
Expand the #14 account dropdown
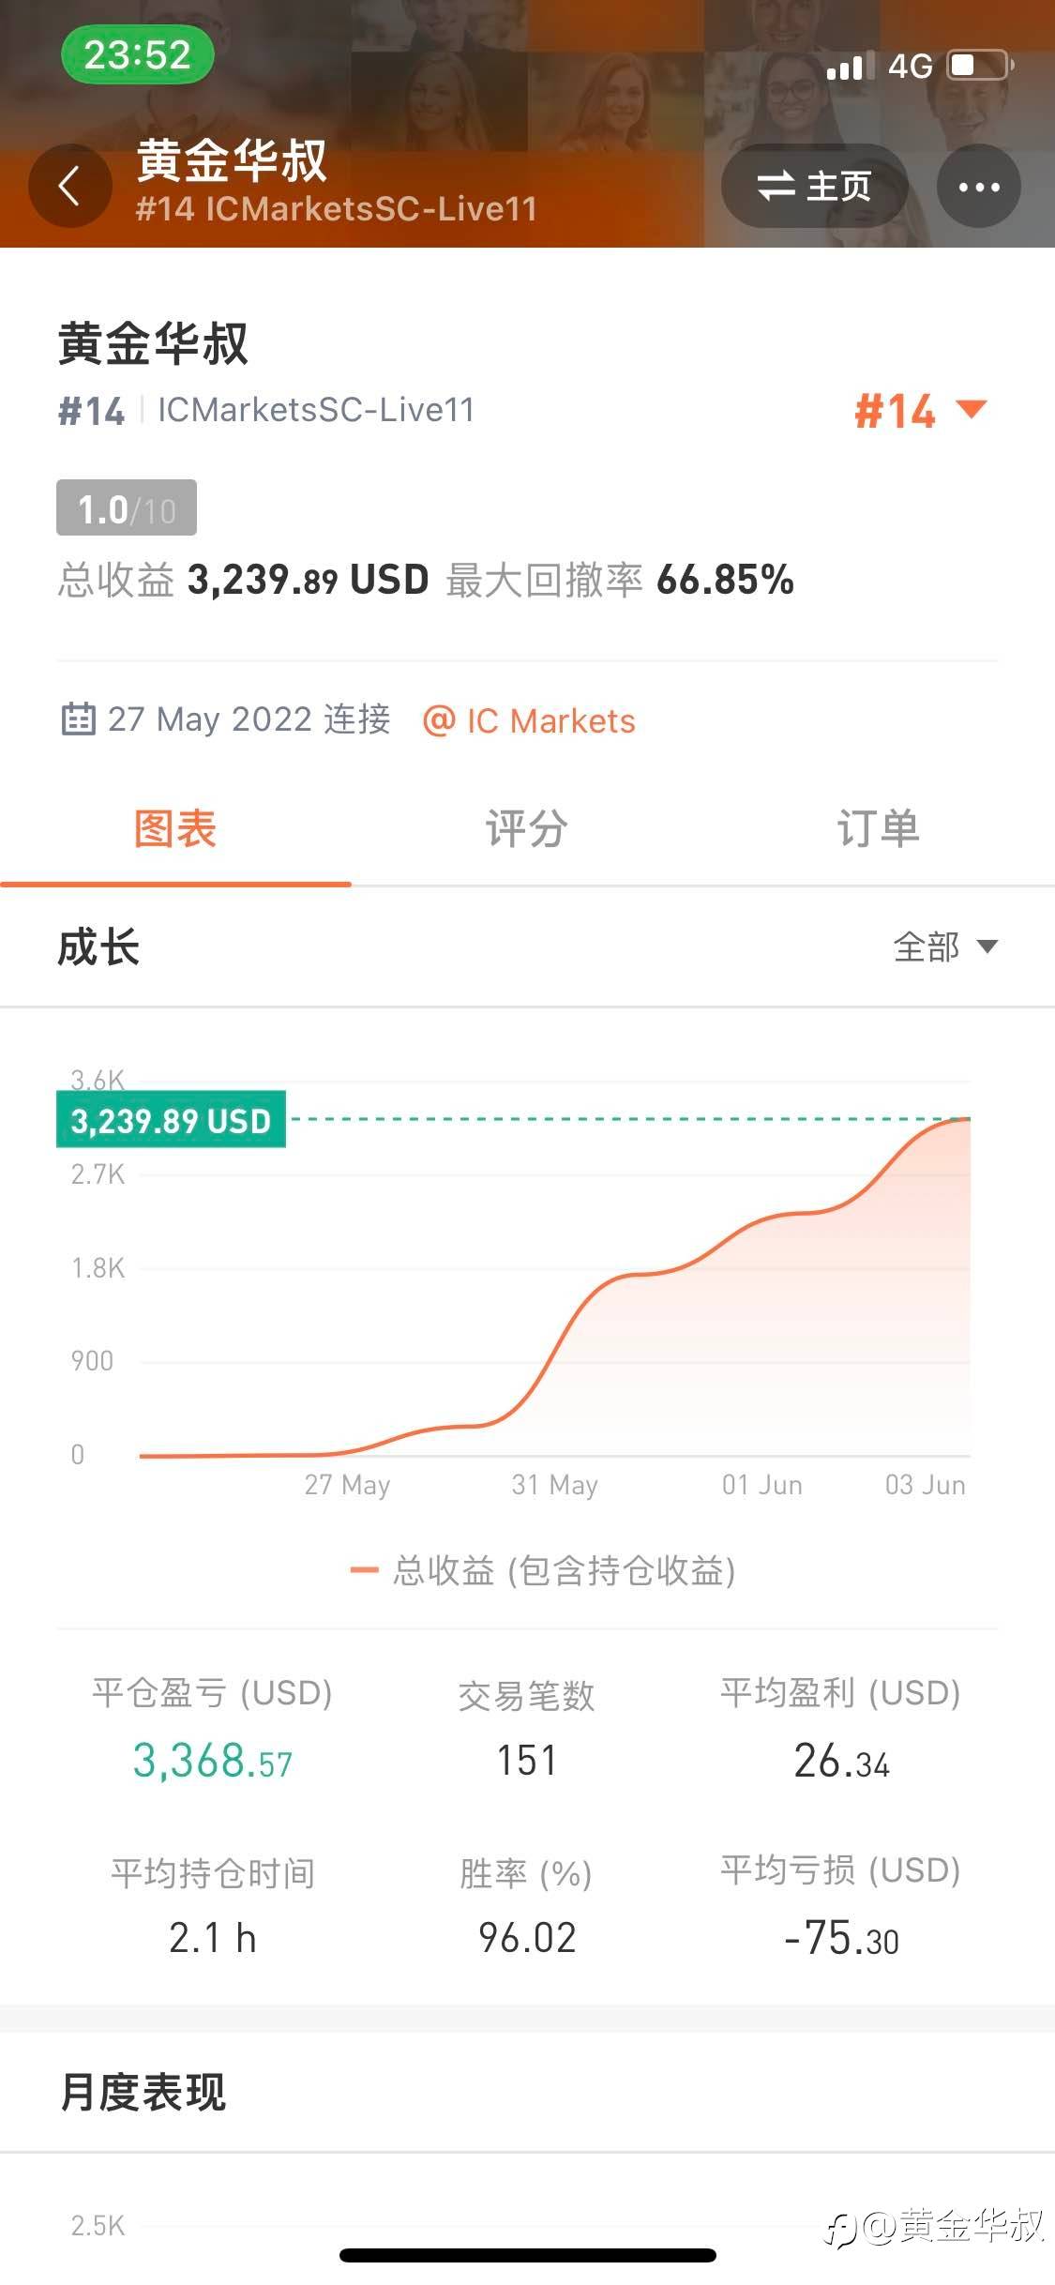920,411
